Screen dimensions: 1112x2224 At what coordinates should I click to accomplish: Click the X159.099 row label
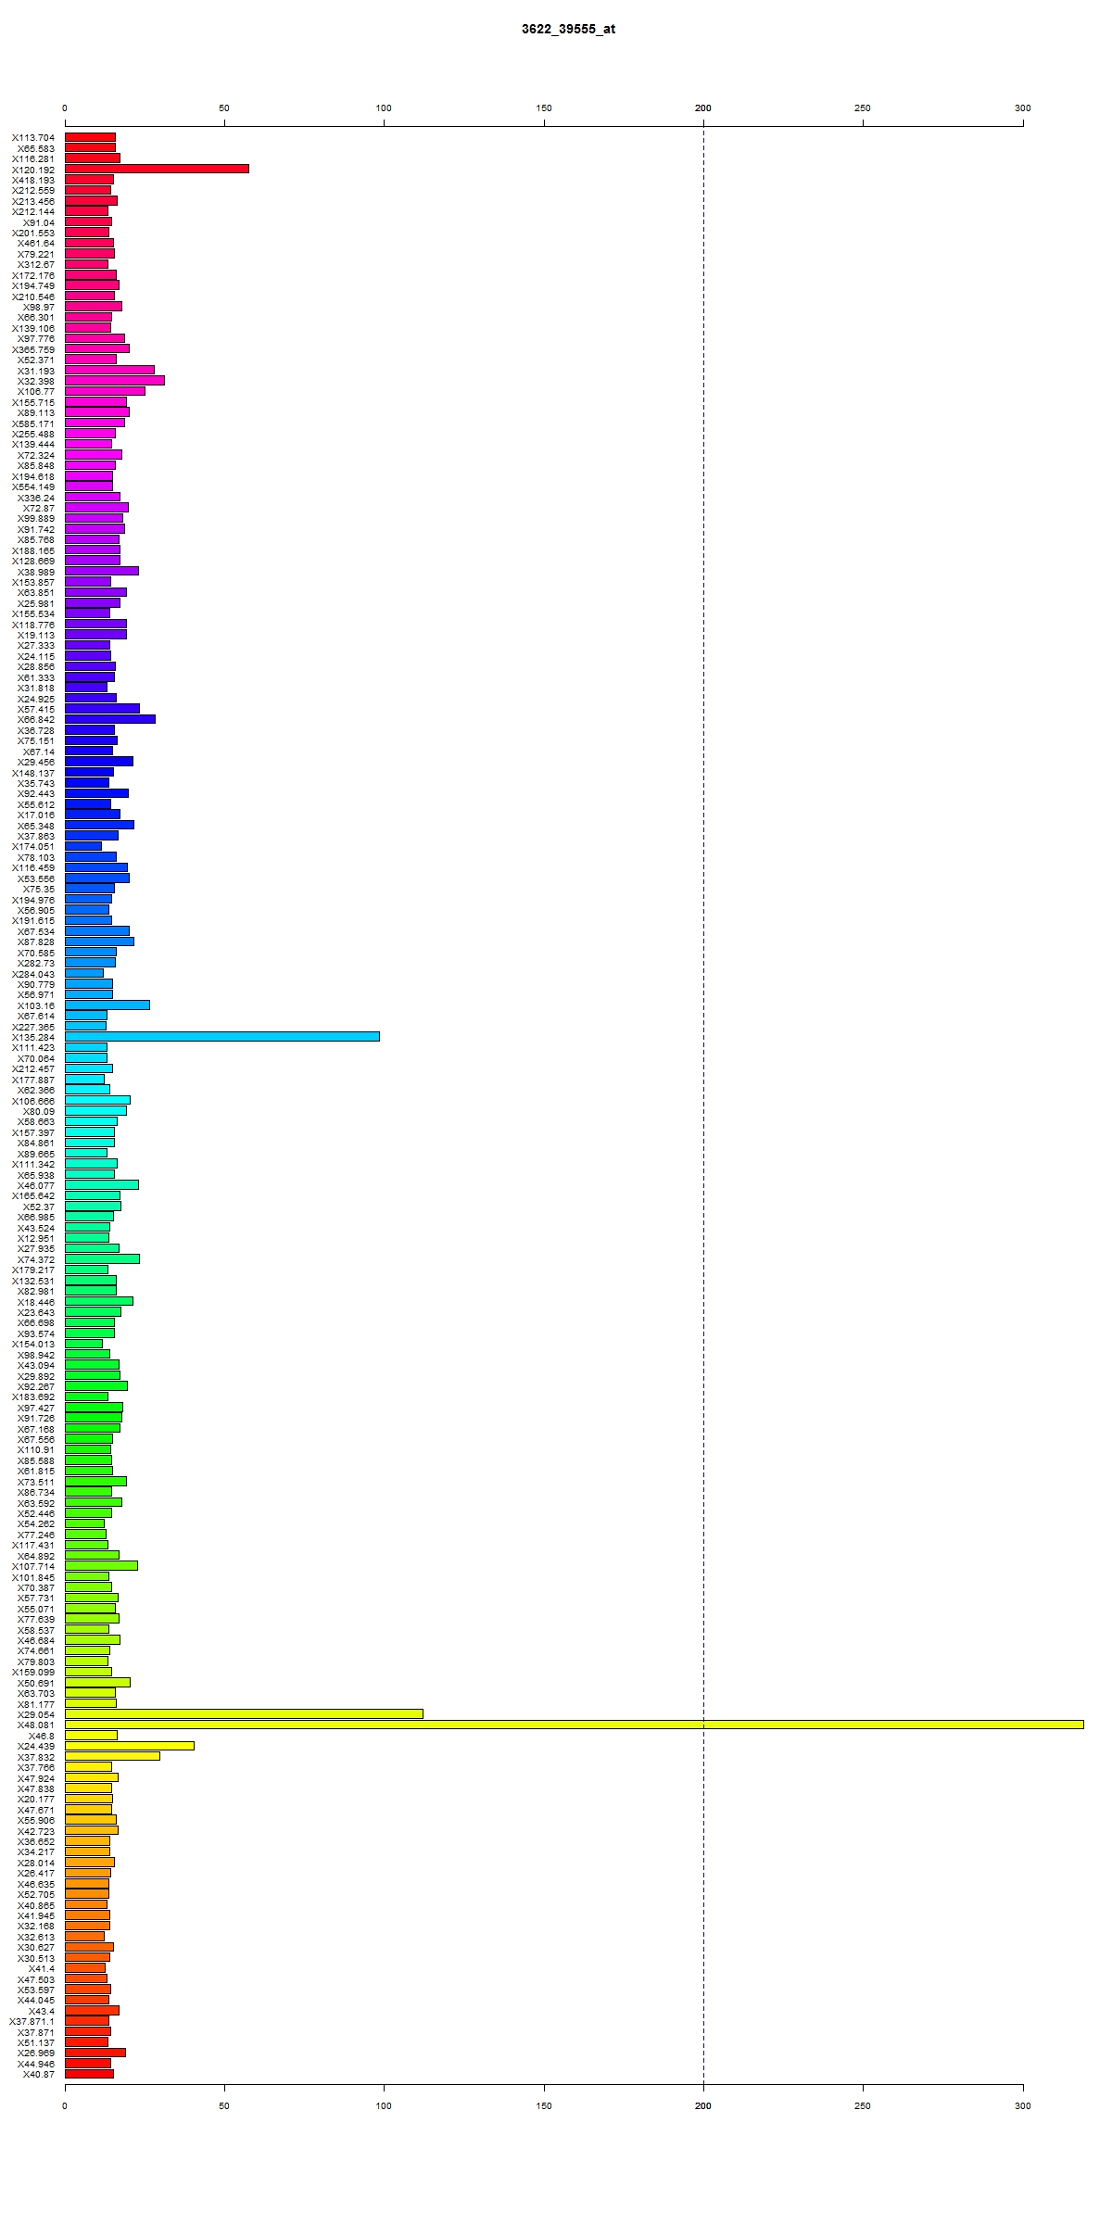pos(33,1672)
